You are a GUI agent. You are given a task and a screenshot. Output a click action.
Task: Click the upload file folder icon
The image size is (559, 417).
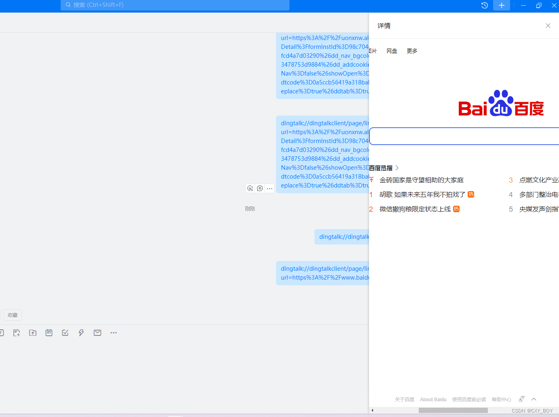(x=33, y=333)
